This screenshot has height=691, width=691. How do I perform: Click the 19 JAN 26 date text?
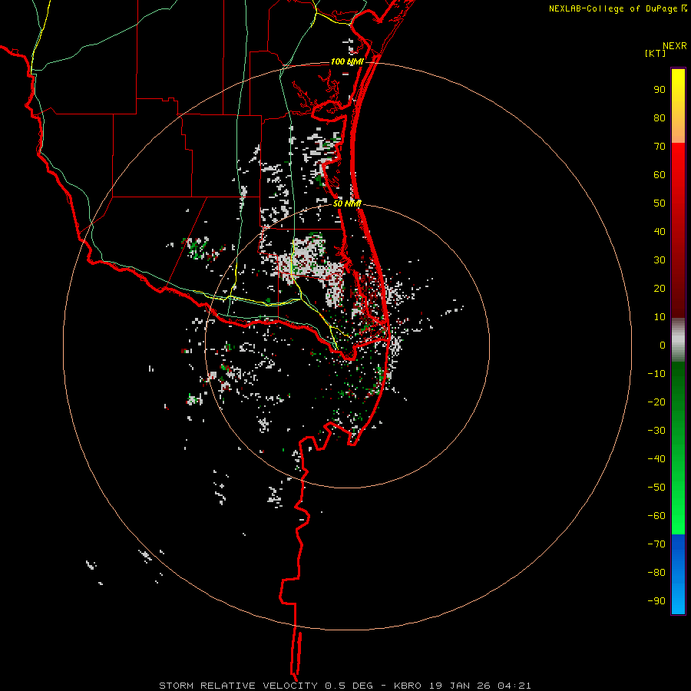(x=460, y=686)
